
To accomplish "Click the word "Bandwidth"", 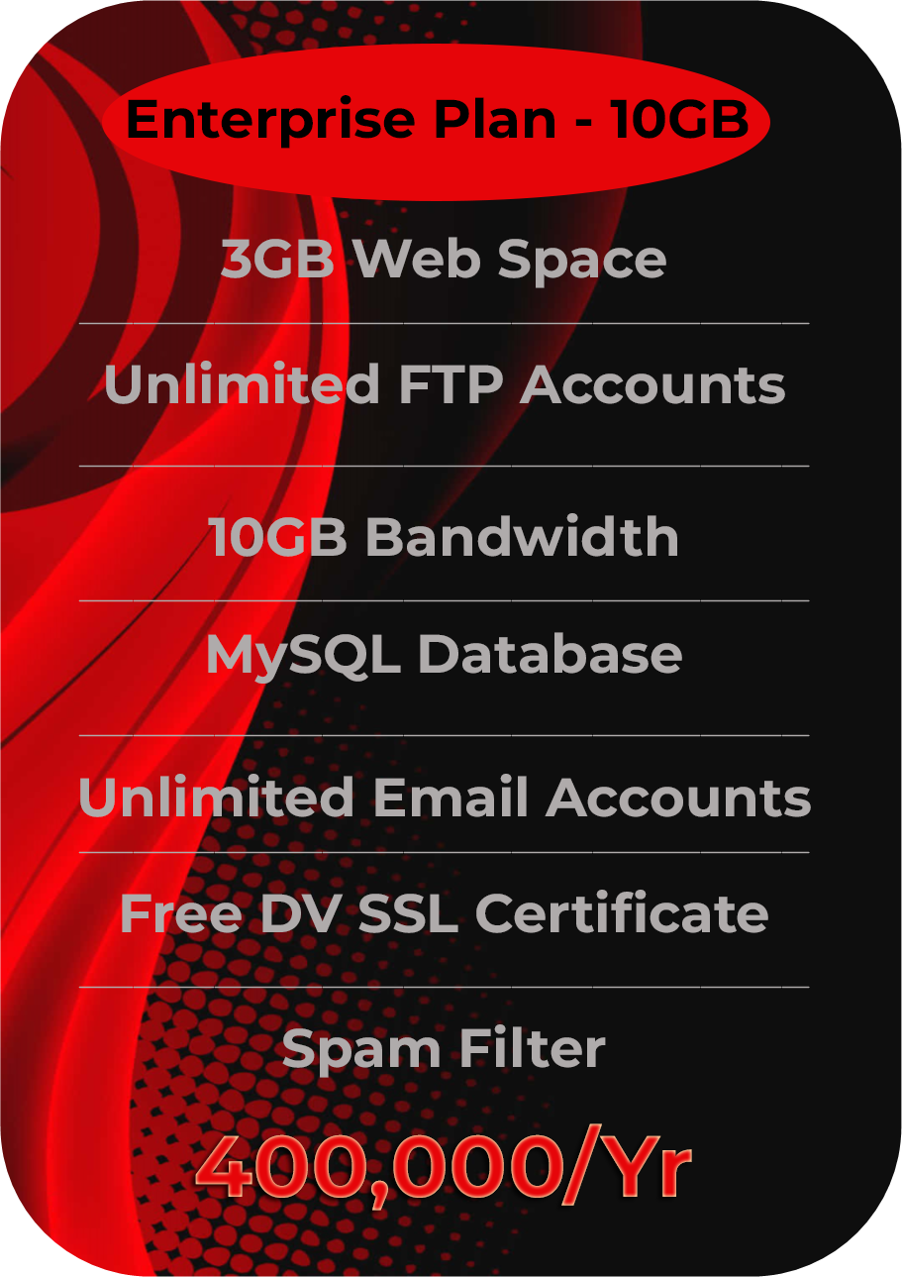I will [x=522, y=537].
